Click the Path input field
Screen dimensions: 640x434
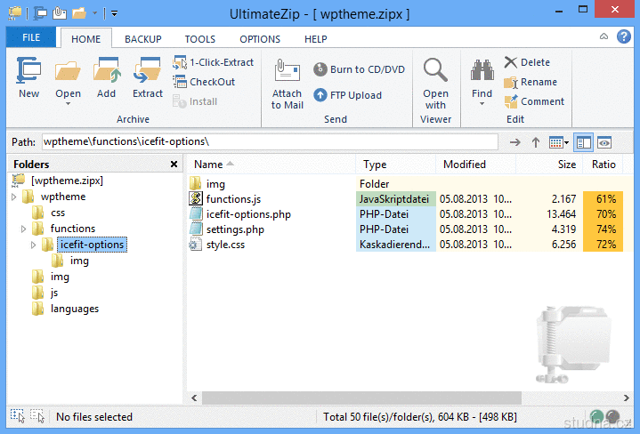[x=269, y=142]
